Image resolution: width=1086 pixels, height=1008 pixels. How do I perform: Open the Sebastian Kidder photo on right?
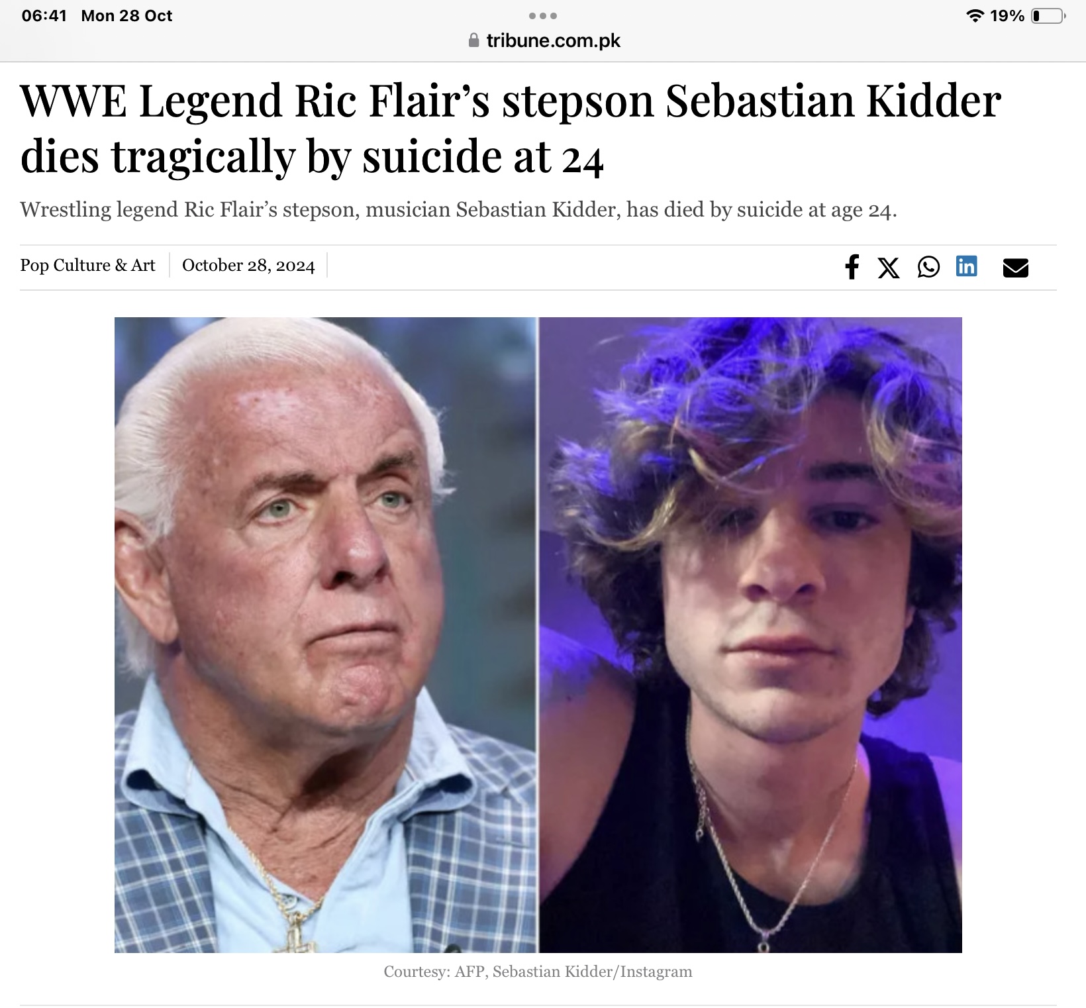[750, 634]
